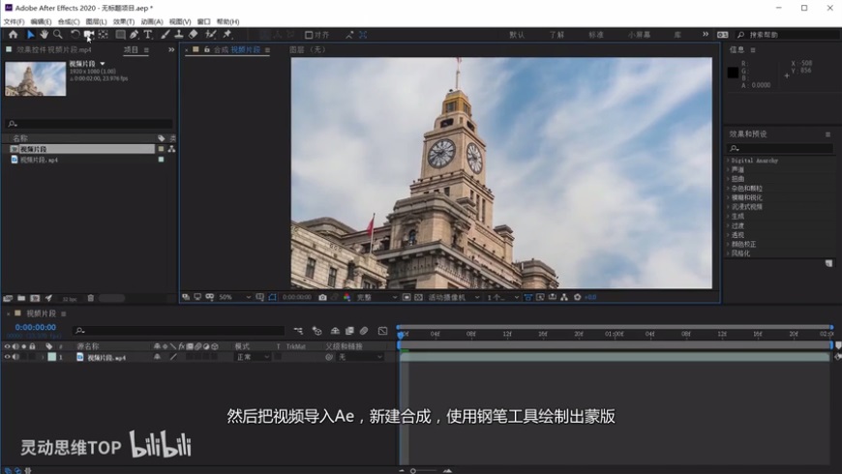842x474 pixels.
Task: Open the 完整 resolution dropdown
Action: (377, 297)
